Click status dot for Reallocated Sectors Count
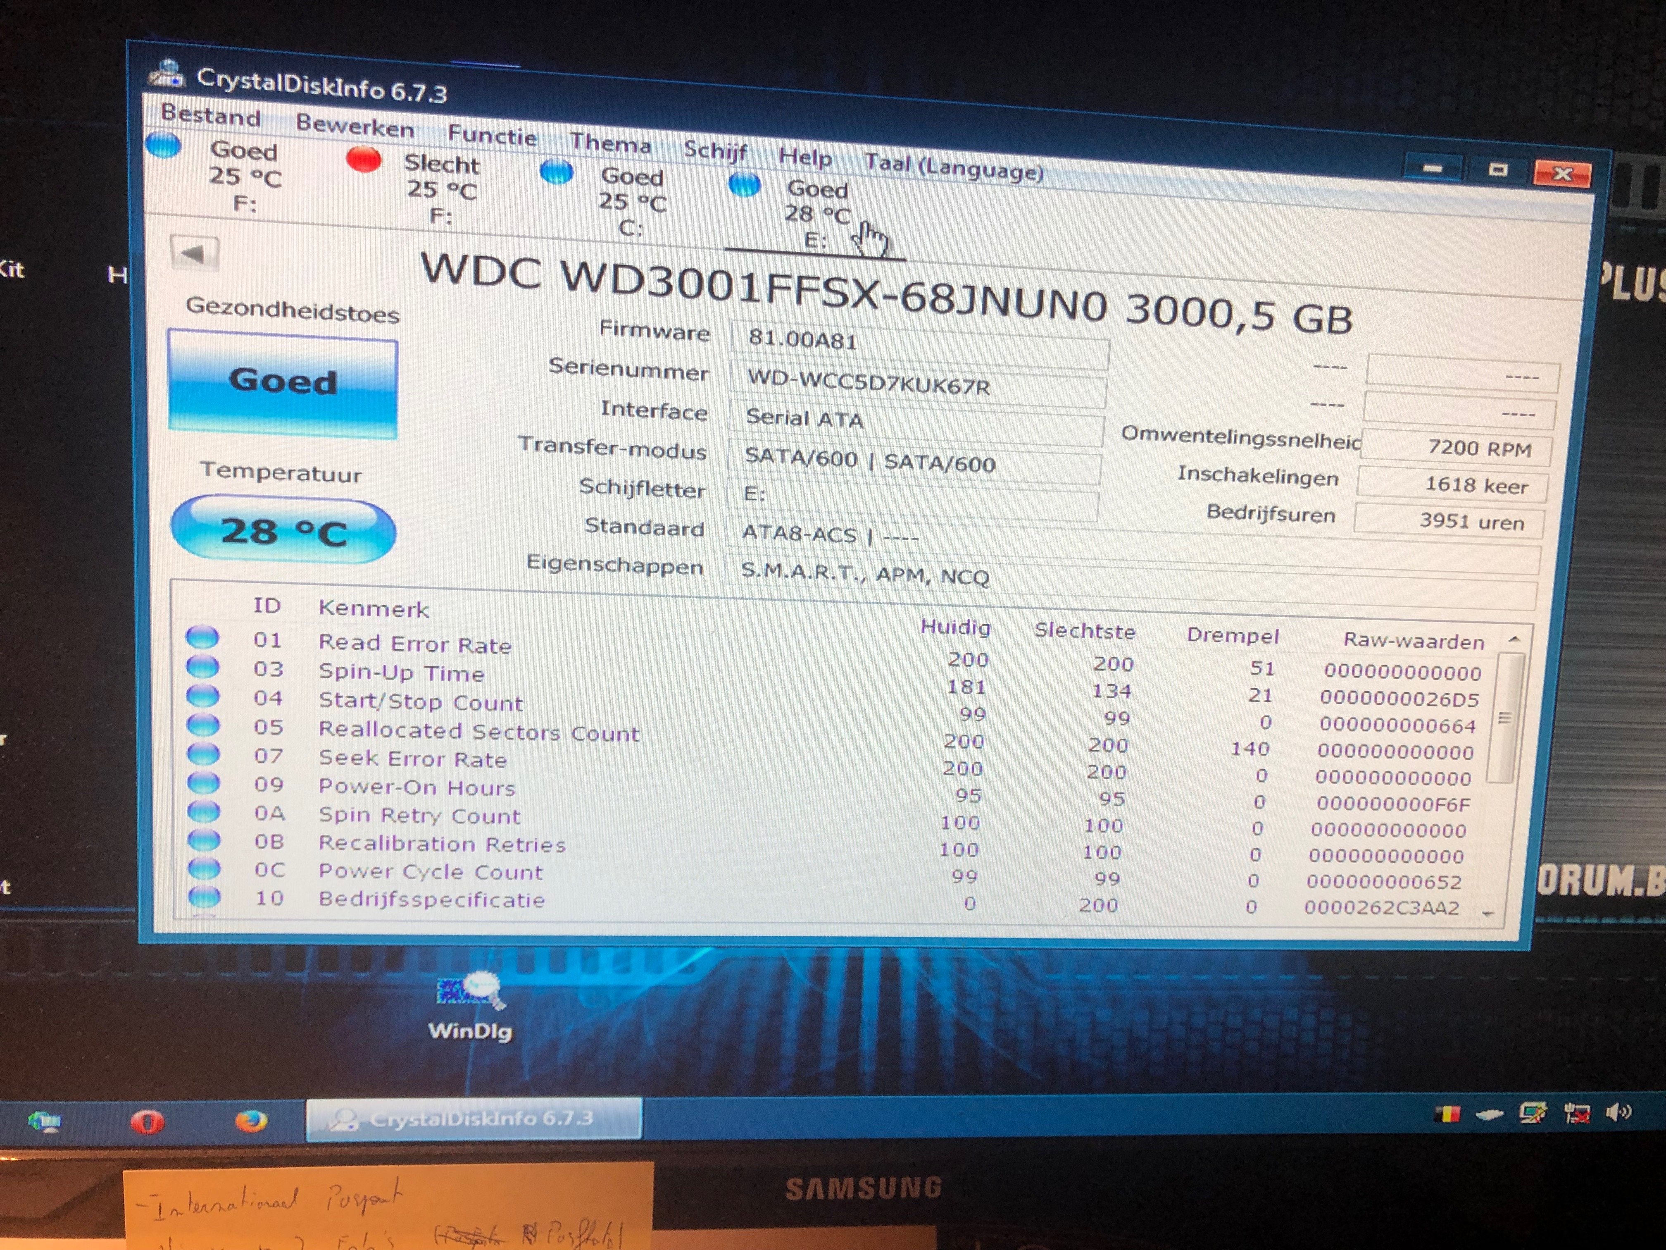Viewport: 1666px width, 1250px height. point(202,724)
